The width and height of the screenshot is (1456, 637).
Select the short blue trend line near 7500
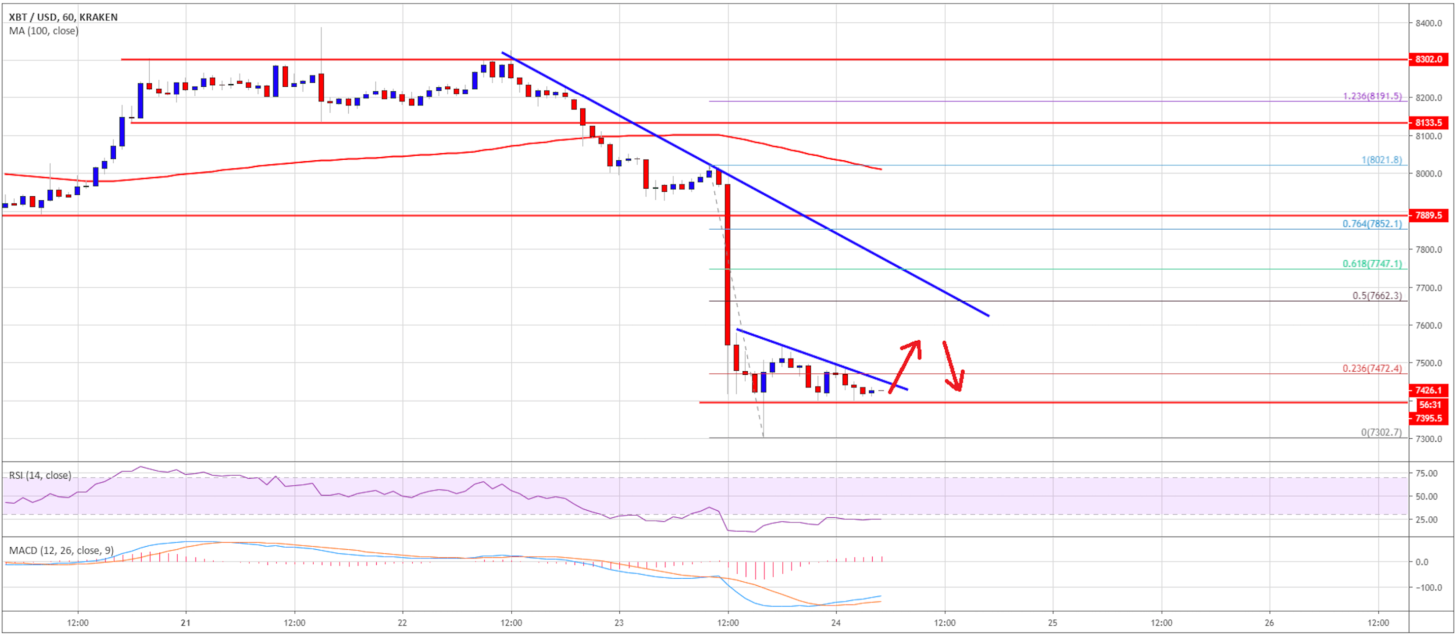(x=822, y=359)
